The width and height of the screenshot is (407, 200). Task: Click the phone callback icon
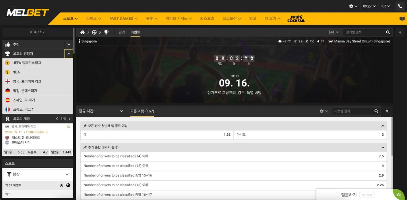[400, 6]
